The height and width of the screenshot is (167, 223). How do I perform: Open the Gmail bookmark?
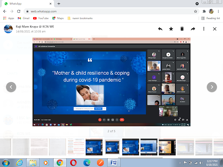[x=24, y=18]
